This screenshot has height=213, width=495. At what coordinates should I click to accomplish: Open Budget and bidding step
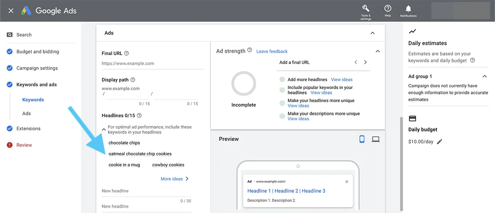point(38,51)
